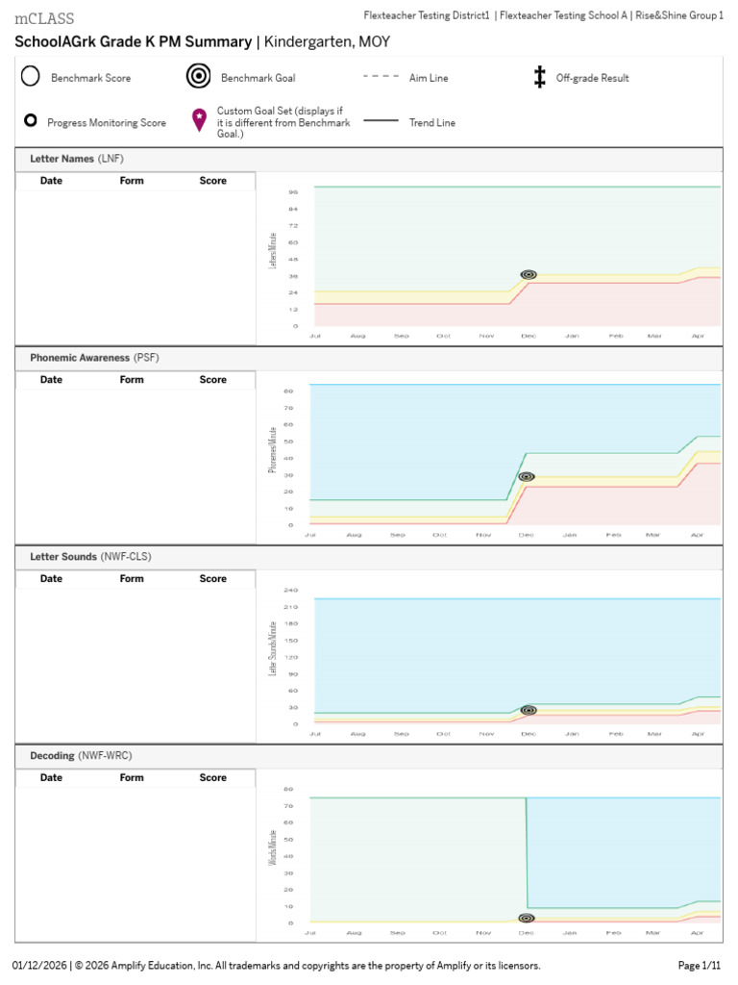
Task: Click the Benchmark Goal marker in Phonemic Awareness chart
Action: click(x=527, y=477)
